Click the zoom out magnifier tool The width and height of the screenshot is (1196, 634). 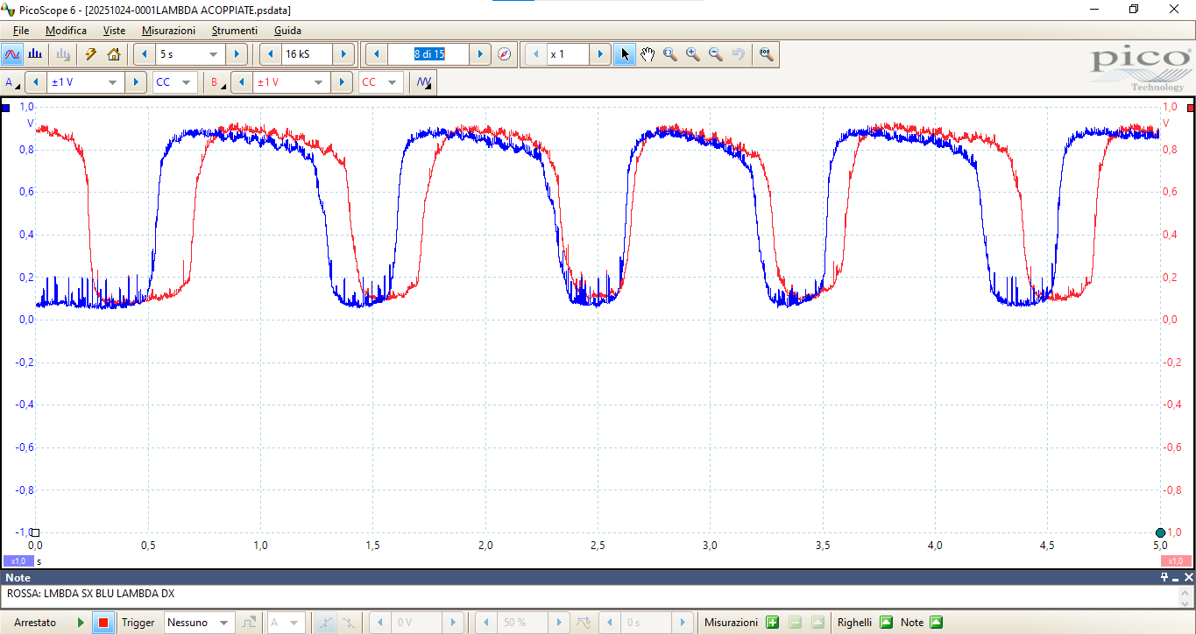(715, 54)
